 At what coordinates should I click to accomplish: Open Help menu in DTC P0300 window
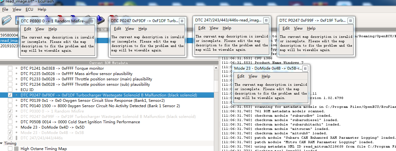point(53,29)
